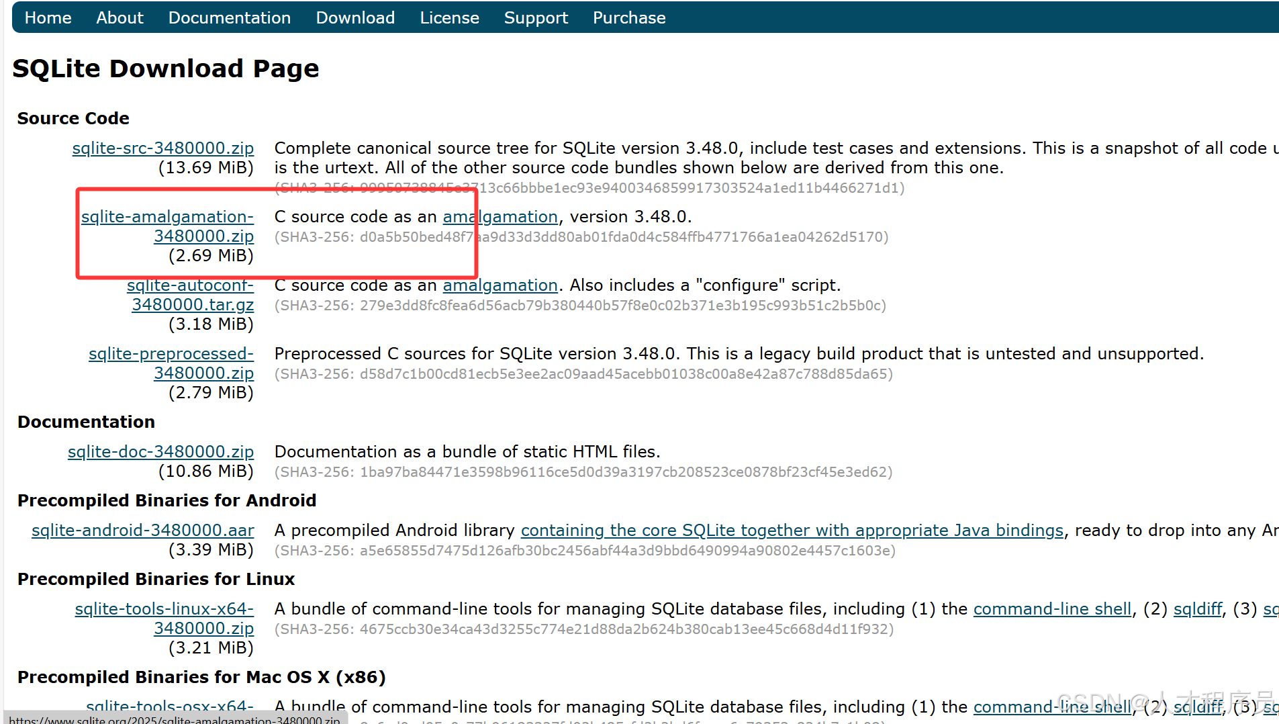Viewport: 1279px width, 724px height.
Task: Download sqlite-preprocessed-3480000.zip
Action: (x=171, y=363)
